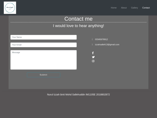Submit the contact form
This screenshot has width=157, height=118.
point(43,75)
